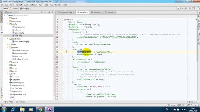200x112 pixels.
Task: Click the volume icon in system tray
Action: [x=185, y=110]
